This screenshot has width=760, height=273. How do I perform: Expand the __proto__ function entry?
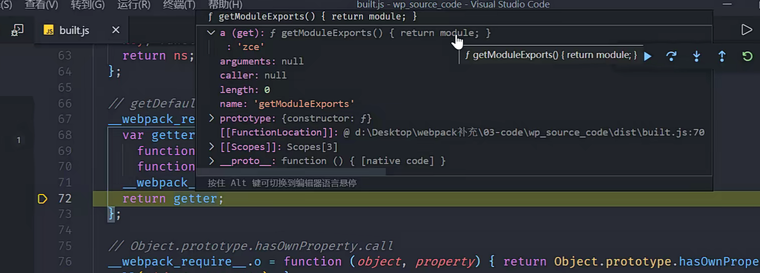[211, 161]
